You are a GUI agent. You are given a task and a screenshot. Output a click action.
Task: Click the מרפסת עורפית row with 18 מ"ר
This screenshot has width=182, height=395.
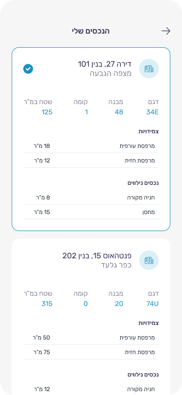click(91, 146)
